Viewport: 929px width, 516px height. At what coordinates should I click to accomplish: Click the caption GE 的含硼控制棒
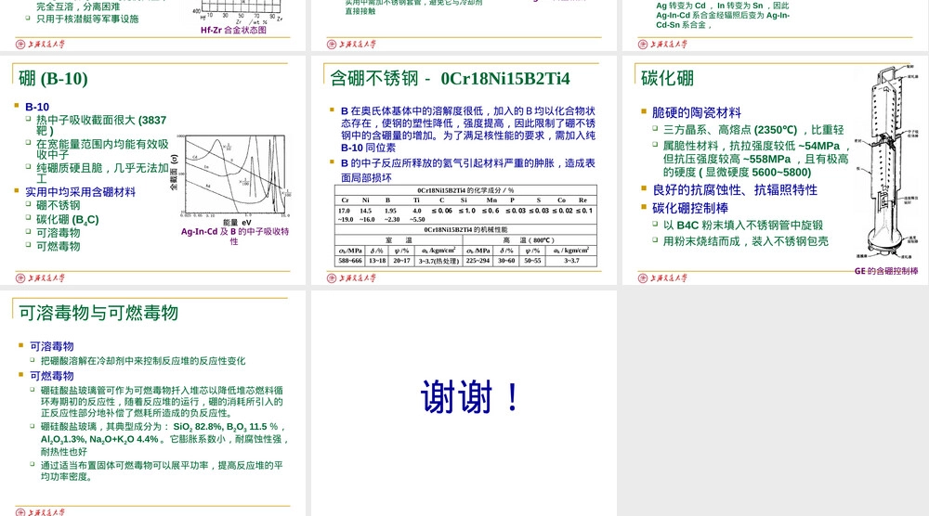(886, 271)
